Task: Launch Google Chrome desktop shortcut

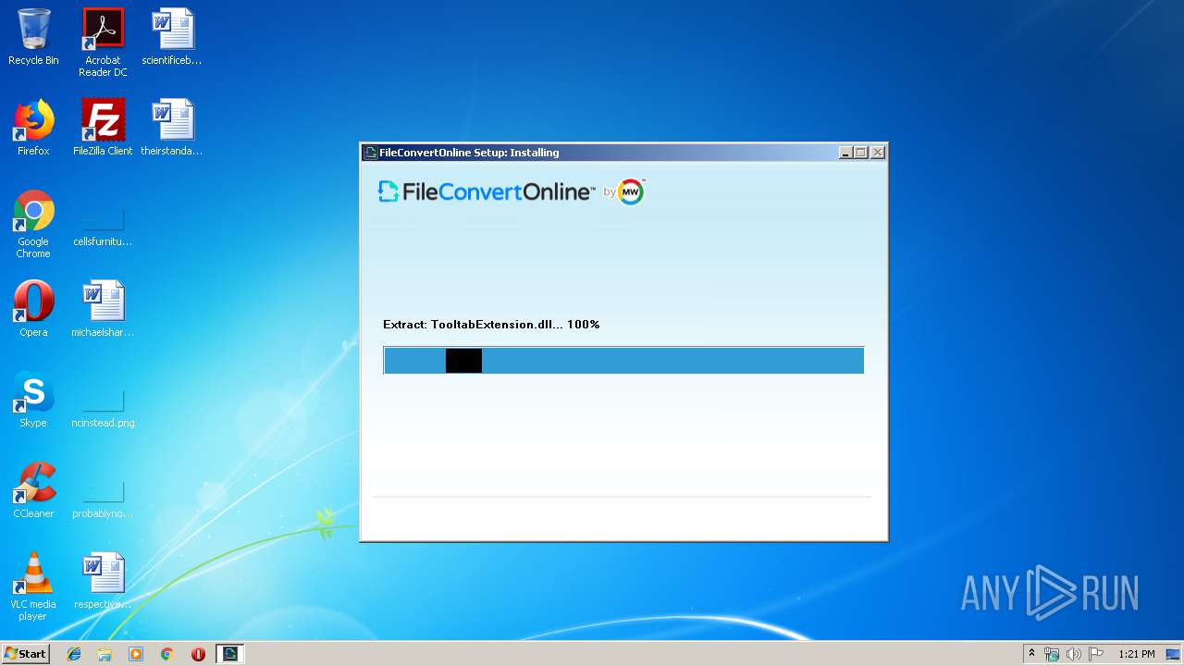Action: tap(33, 224)
